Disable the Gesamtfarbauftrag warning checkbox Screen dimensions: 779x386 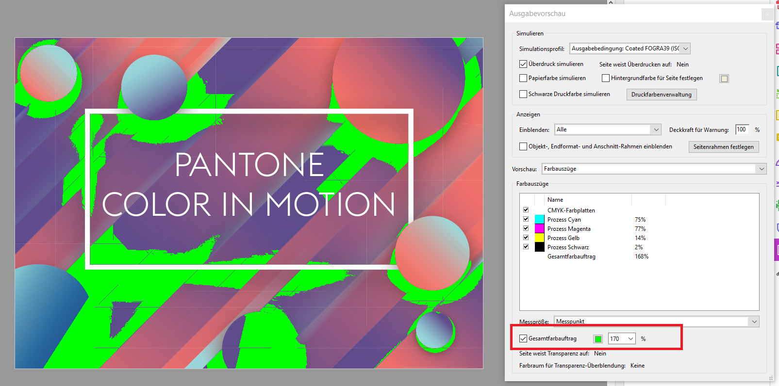[x=523, y=338]
